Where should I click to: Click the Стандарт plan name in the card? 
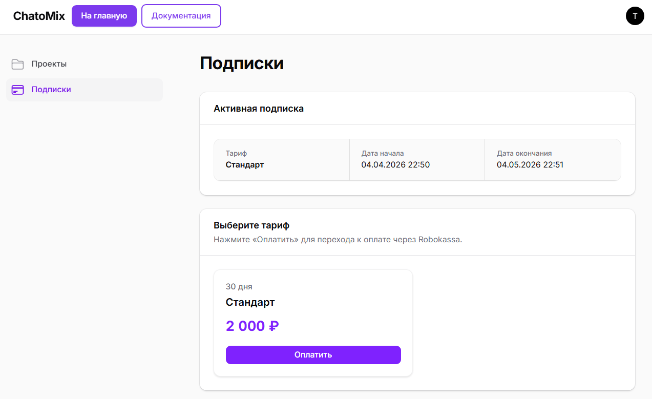point(250,302)
